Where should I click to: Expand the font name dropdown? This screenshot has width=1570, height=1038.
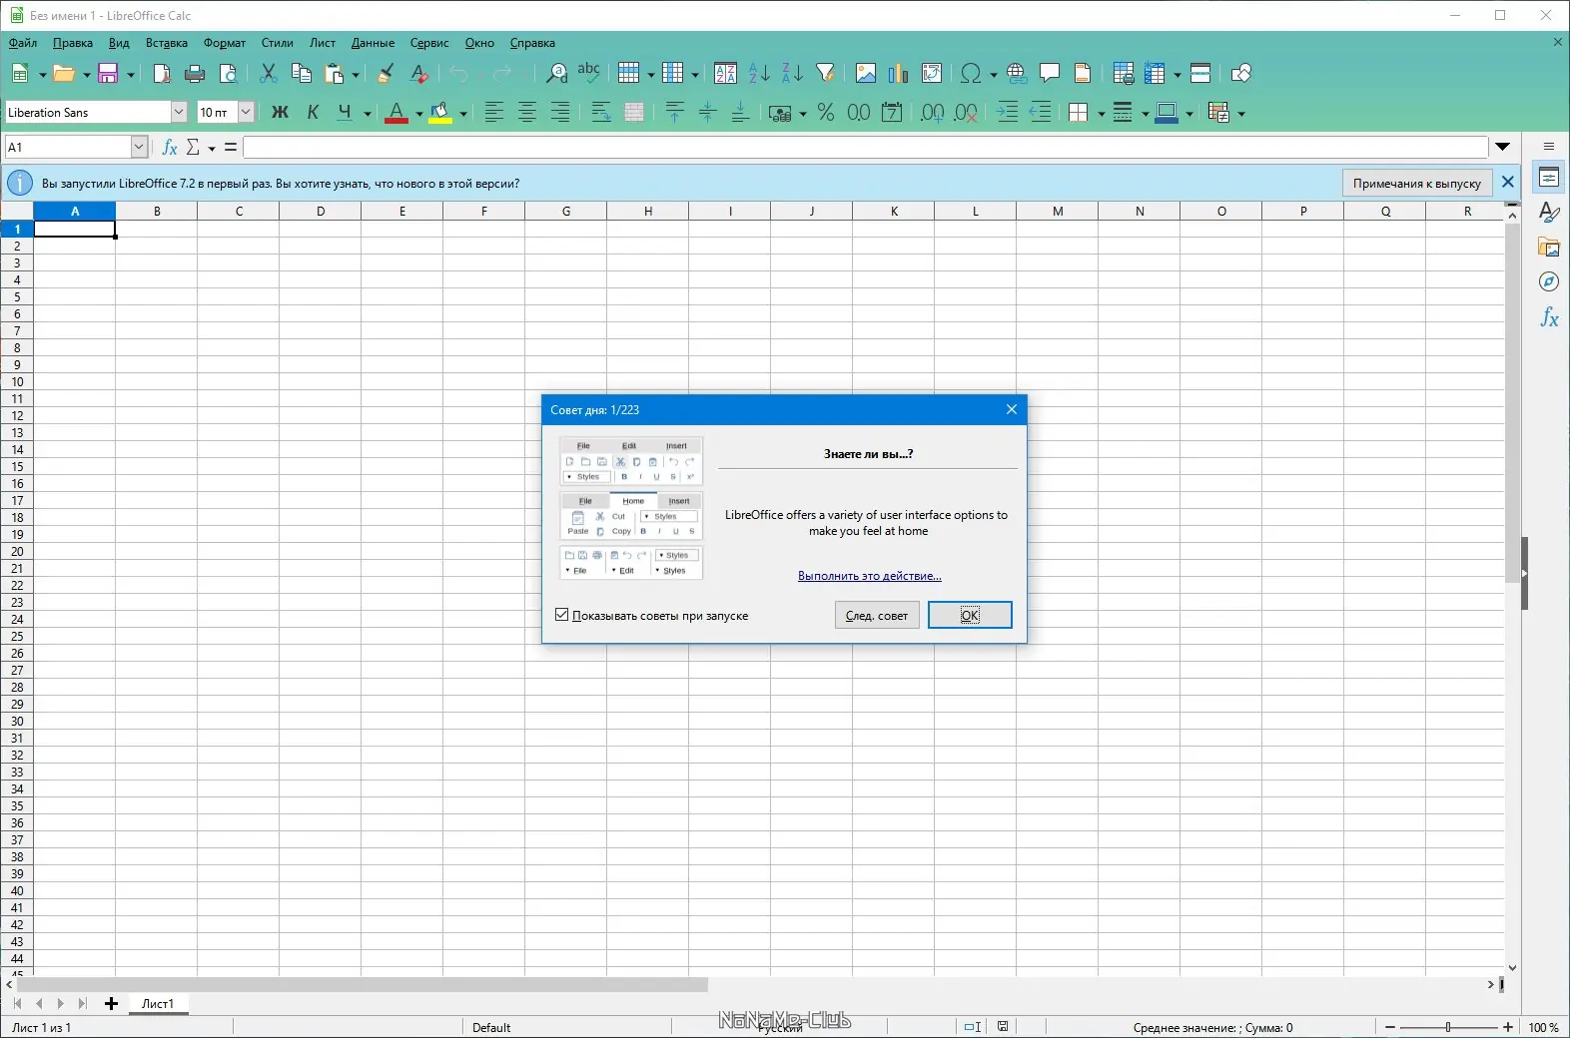(179, 113)
